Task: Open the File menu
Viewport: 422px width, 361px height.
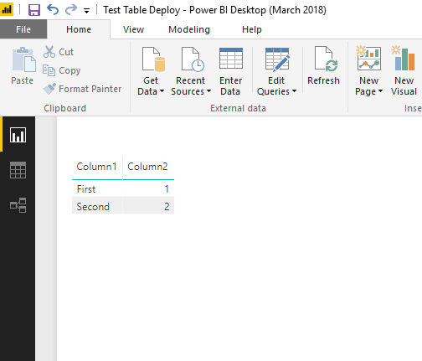Action: click(x=23, y=29)
